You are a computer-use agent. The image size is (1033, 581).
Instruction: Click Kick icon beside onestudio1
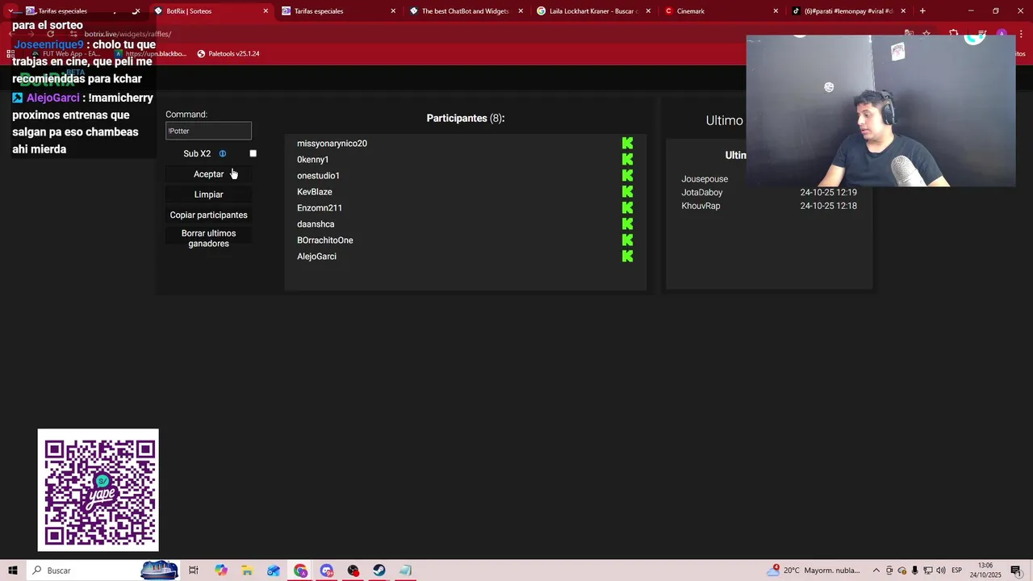[627, 176]
